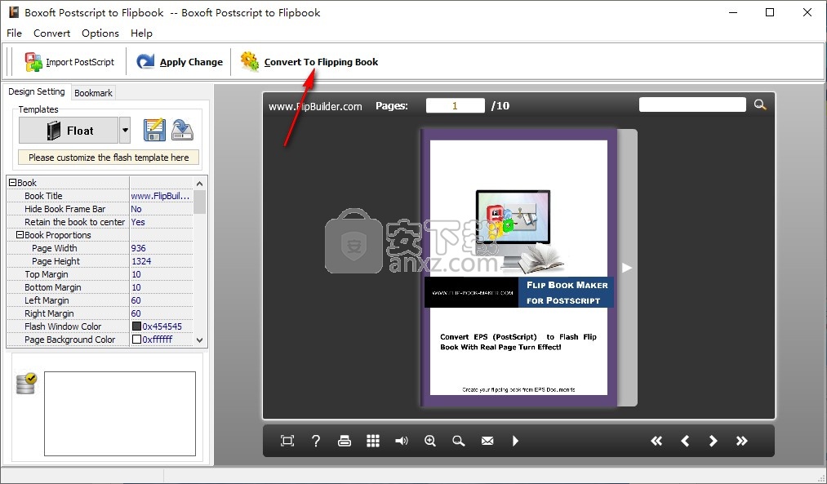Start auto flip play button
This screenshot has height=484, width=827.
click(x=515, y=441)
